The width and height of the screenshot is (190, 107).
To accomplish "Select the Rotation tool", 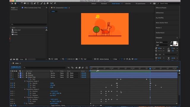I will click(22, 3).
